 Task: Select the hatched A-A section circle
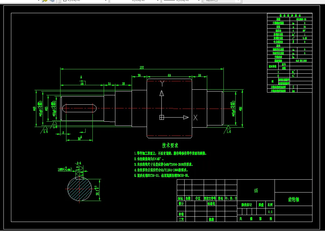(x=80, y=189)
